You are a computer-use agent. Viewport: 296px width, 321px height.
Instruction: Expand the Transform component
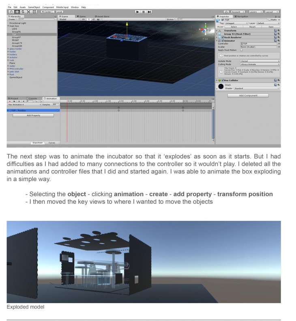tap(217, 30)
